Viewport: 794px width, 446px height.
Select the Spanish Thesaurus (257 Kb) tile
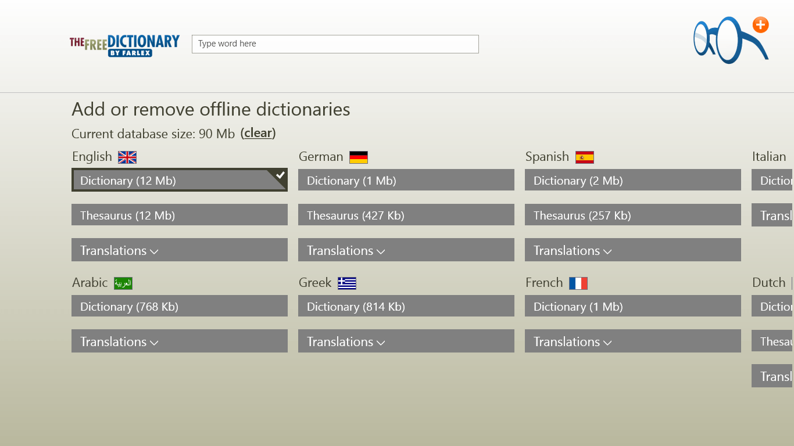tap(632, 215)
